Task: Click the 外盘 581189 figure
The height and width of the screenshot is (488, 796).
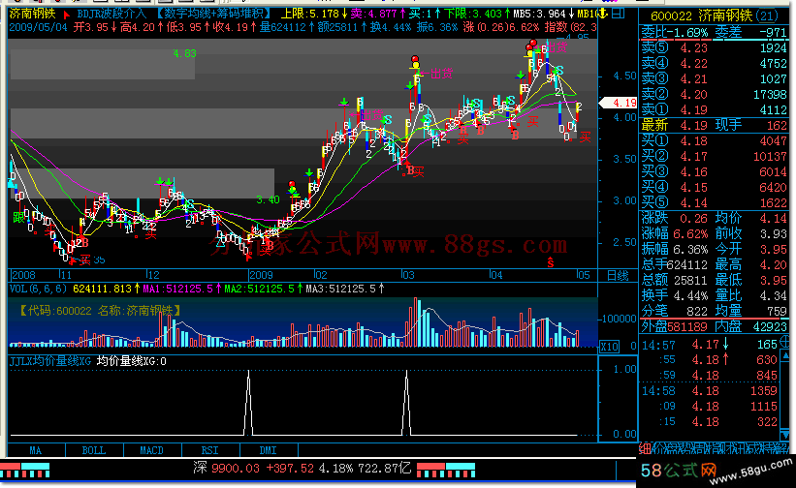Action: click(687, 327)
